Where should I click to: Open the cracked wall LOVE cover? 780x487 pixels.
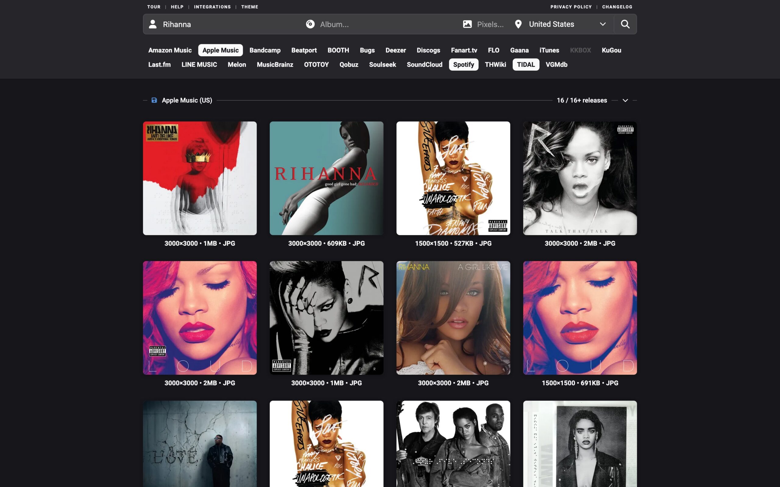(x=200, y=444)
